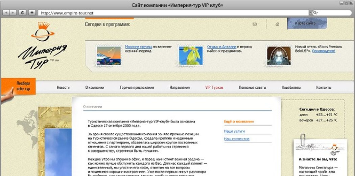The width and height of the screenshot is (355, 176).
Task: Open the browser search magnifier field
Action: click(x=333, y=13)
